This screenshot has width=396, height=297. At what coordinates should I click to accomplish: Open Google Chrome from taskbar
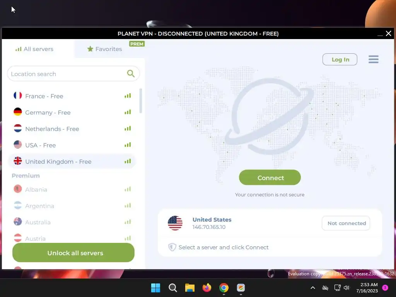coord(224,288)
